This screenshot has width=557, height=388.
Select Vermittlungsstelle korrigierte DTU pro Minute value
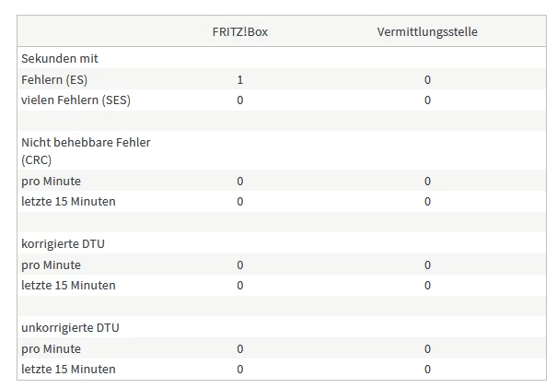[x=427, y=265]
